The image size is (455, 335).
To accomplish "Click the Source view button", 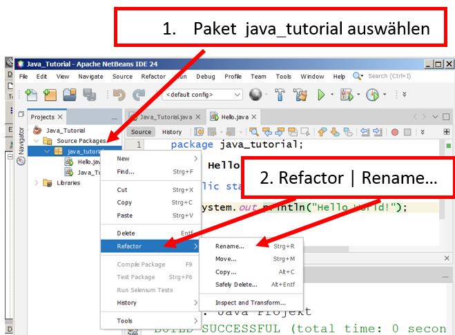I will click(x=141, y=132).
